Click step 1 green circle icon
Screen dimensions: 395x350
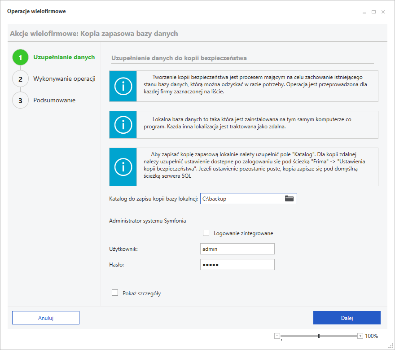point(20,57)
